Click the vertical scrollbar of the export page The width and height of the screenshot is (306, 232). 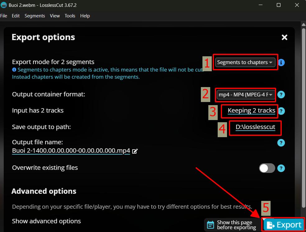pos(303,118)
